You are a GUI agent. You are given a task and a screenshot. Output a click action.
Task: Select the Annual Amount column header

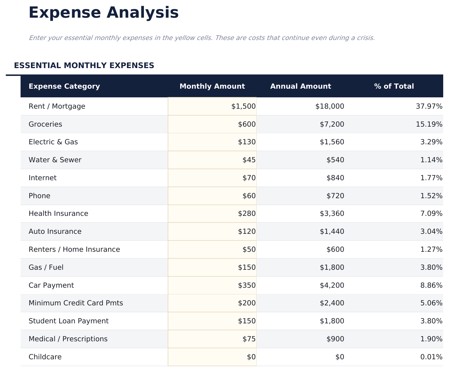point(301,86)
